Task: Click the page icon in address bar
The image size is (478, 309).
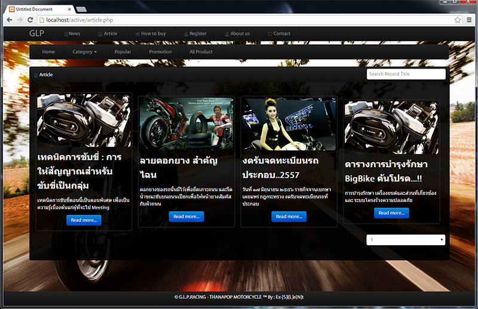Action: (x=42, y=20)
